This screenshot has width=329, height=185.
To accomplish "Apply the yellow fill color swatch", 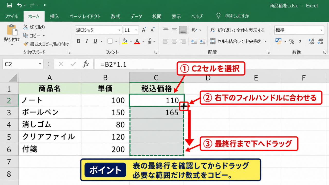I will tap(125, 41).
